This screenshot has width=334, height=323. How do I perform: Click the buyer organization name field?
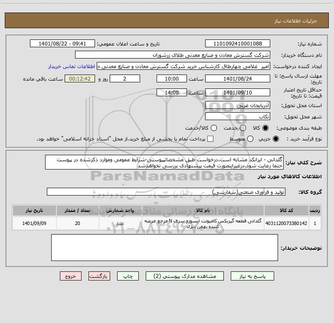[173, 55]
